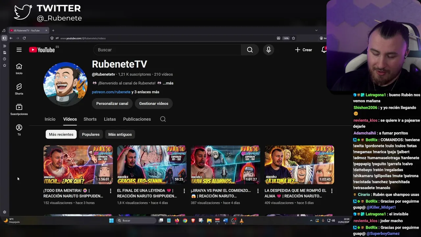This screenshot has height=237, width=421.
Task: Click the site info shield icon
Action: [52, 38]
